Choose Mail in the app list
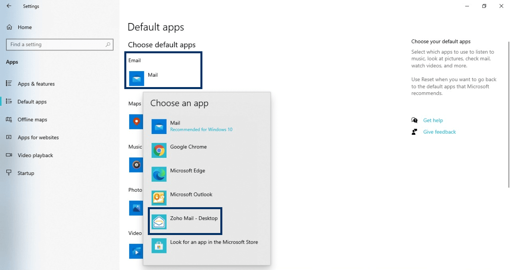Viewport: 510px width, 270px height. (207, 126)
